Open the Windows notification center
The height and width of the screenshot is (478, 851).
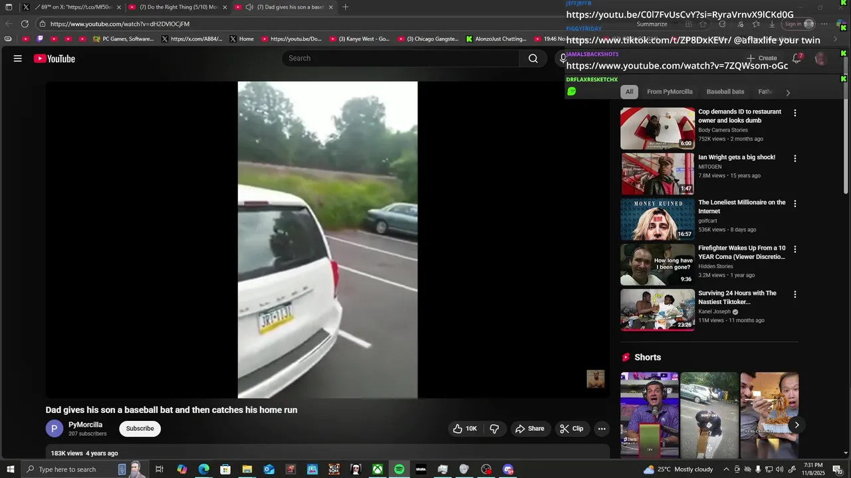coord(837,469)
